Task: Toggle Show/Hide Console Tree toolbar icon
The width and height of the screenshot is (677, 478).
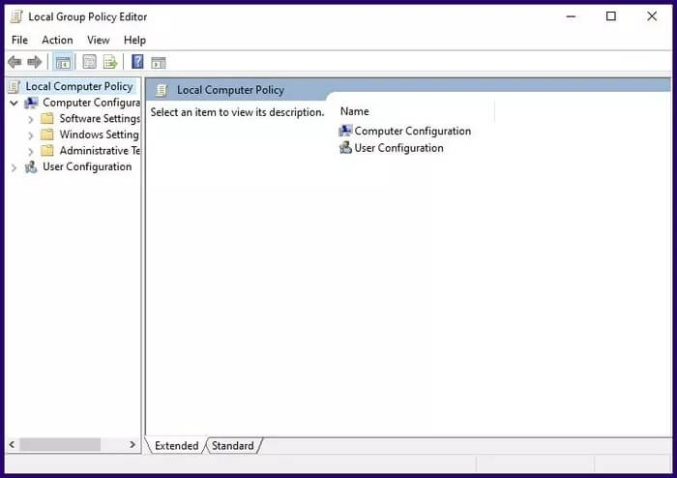Action: tap(63, 62)
